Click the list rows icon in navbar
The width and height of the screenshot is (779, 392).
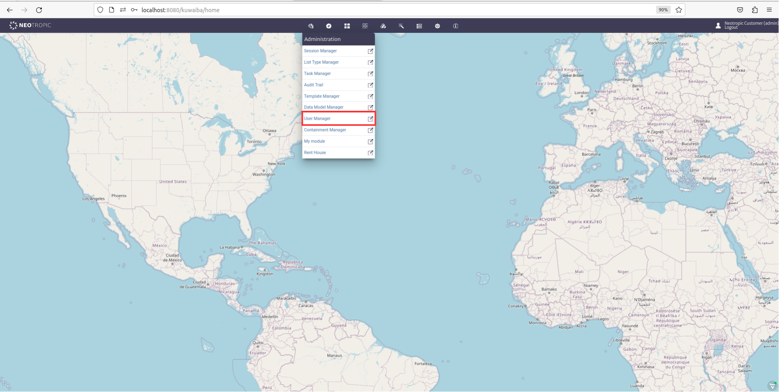tap(419, 26)
